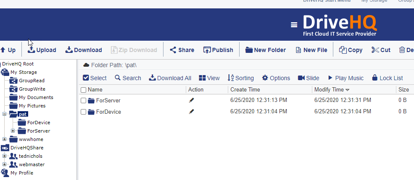Click the Lock List padlock icon
The height and width of the screenshot is (180, 414).
(374, 78)
